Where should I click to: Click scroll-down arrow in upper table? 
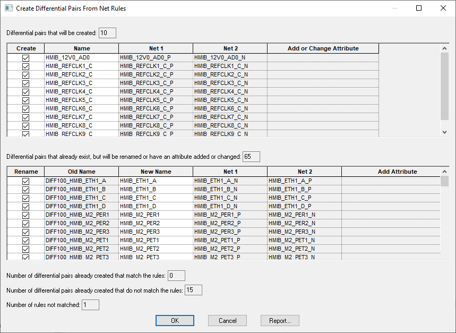coord(445,132)
